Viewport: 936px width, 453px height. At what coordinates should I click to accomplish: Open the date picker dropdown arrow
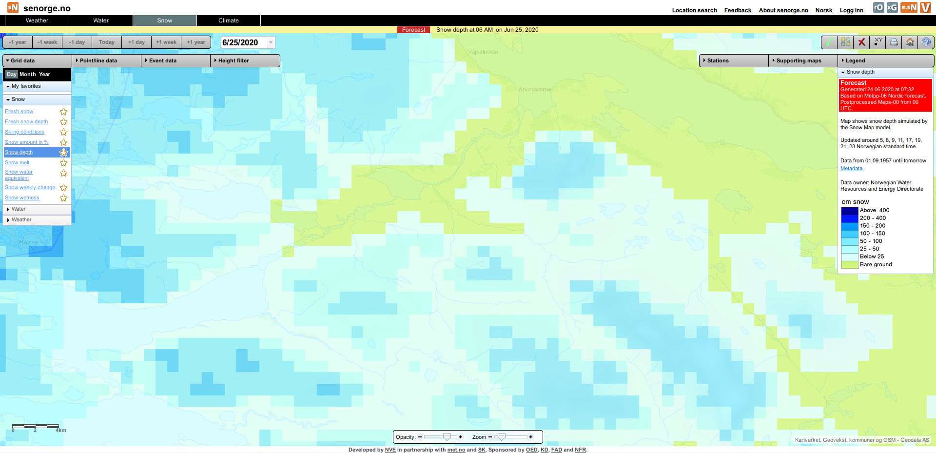pos(271,42)
